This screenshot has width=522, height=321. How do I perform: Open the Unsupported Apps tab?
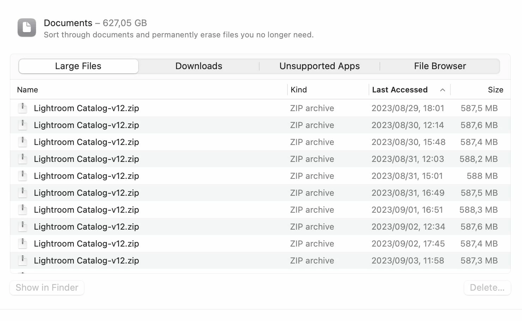[x=320, y=66]
